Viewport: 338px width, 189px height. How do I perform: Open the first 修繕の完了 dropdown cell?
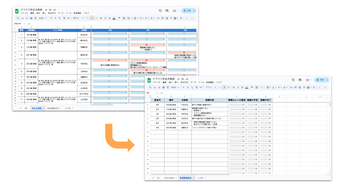265,105
